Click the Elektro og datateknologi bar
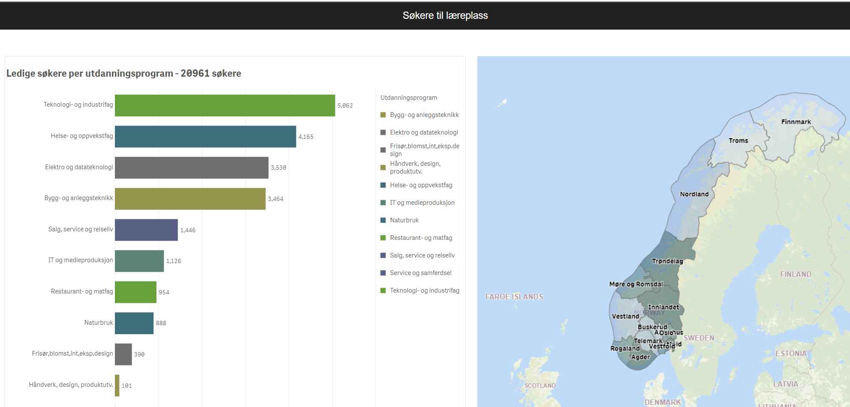The height and width of the screenshot is (407, 850). click(192, 168)
